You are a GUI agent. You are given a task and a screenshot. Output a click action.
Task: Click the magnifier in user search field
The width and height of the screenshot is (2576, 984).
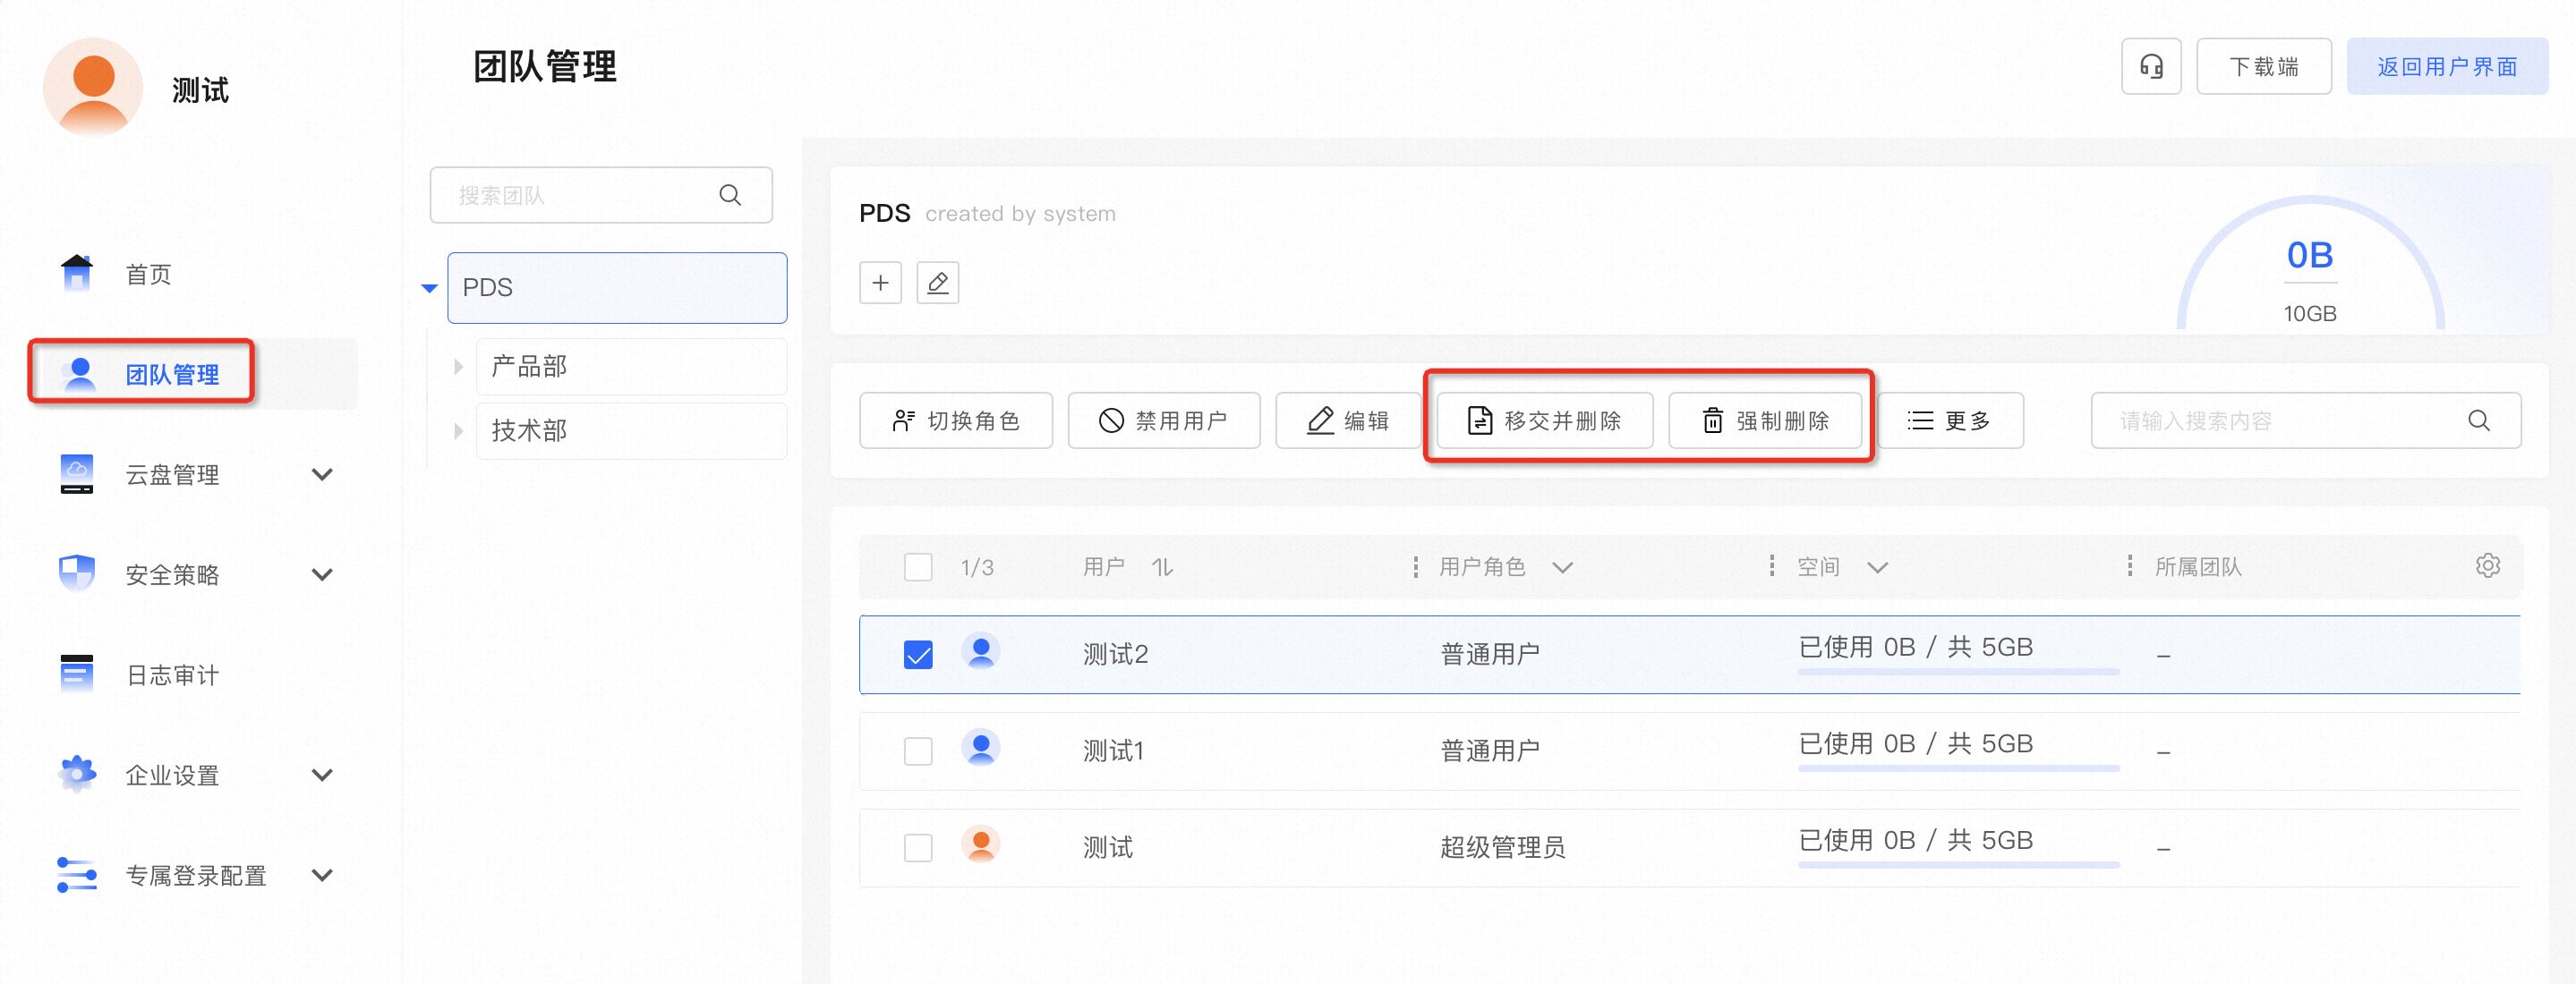(x=2479, y=420)
